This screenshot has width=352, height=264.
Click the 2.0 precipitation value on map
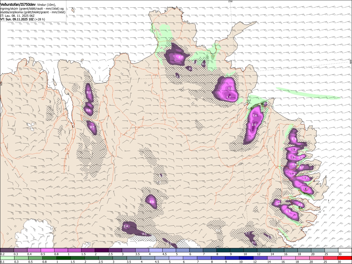point(254,125)
